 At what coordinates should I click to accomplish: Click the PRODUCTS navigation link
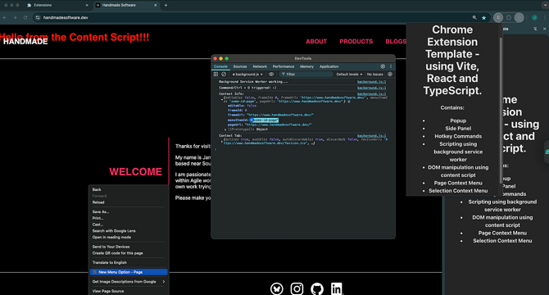point(356,41)
